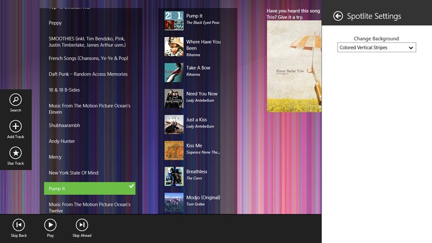Open the Search icon in the sidebar

point(15,100)
